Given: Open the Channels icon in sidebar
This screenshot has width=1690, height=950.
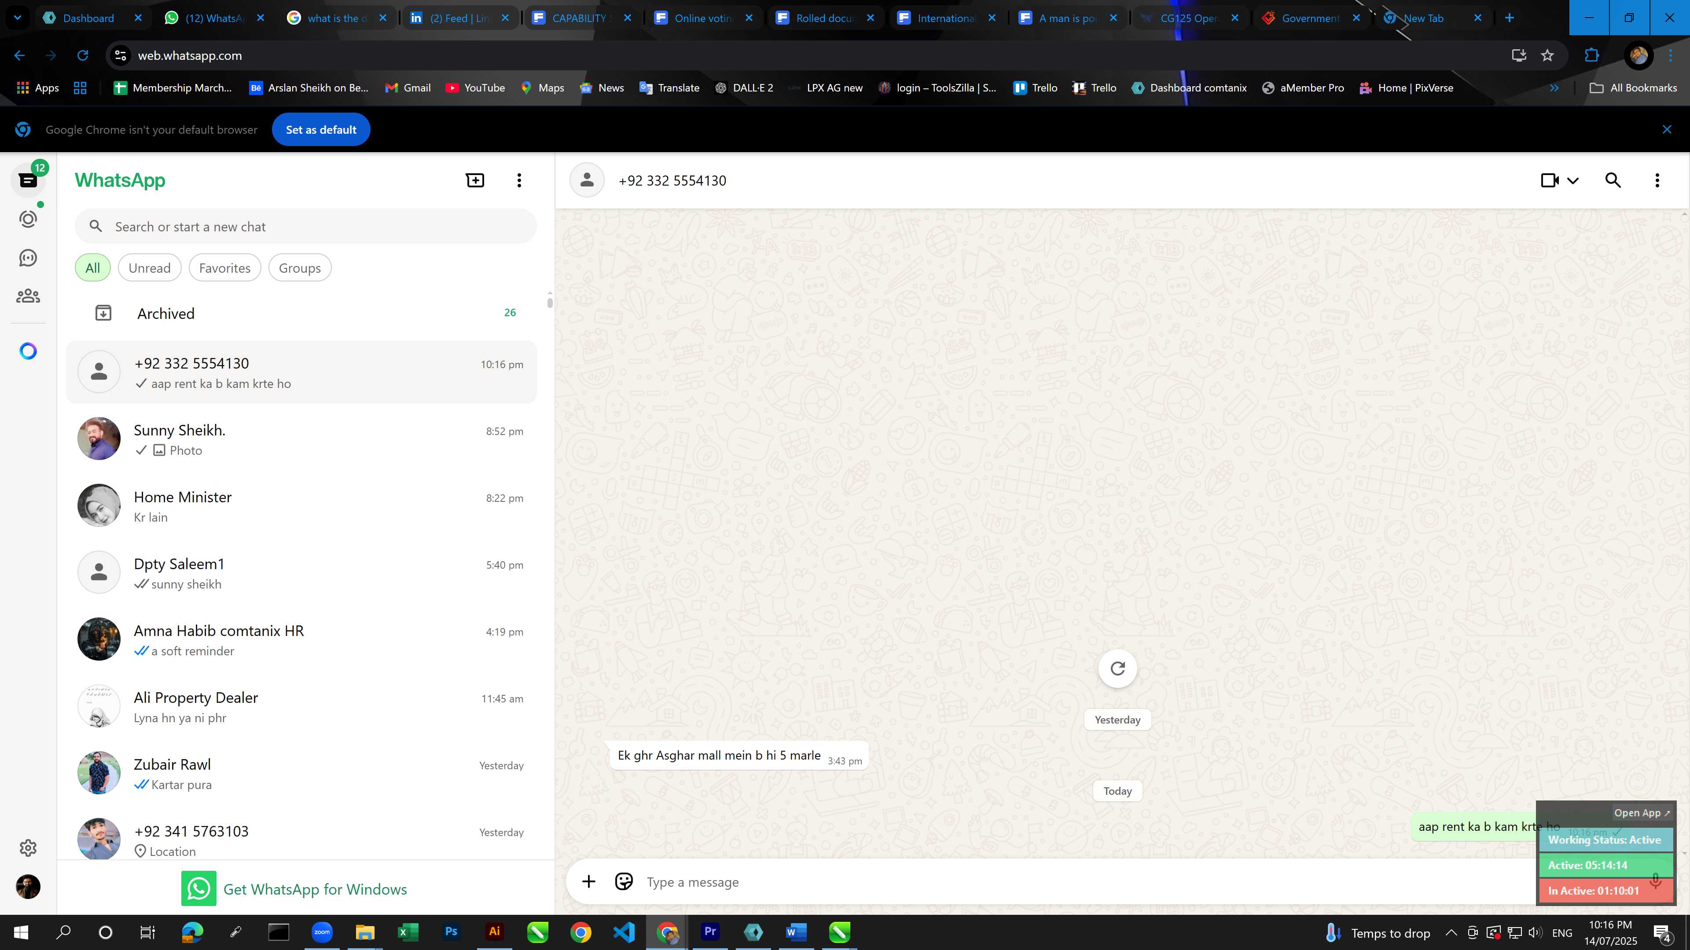Looking at the screenshot, I should 28,258.
